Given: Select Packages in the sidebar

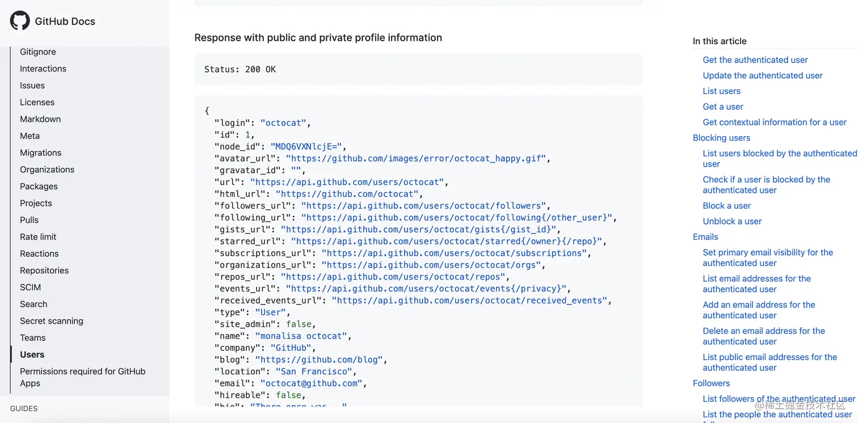Looking at the screenshot, I should click(39, 187).
